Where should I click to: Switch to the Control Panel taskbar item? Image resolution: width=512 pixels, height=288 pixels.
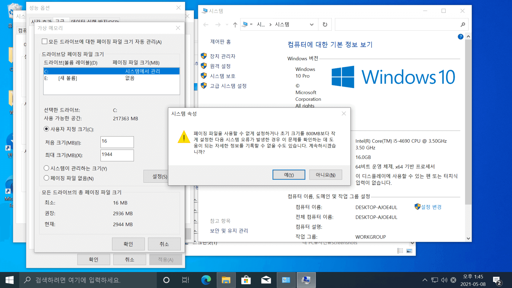click(x=286, y=280)
